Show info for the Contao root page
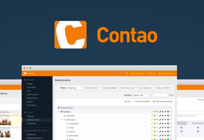This screenshot has height=140, width=204. (x=168, y=112)
